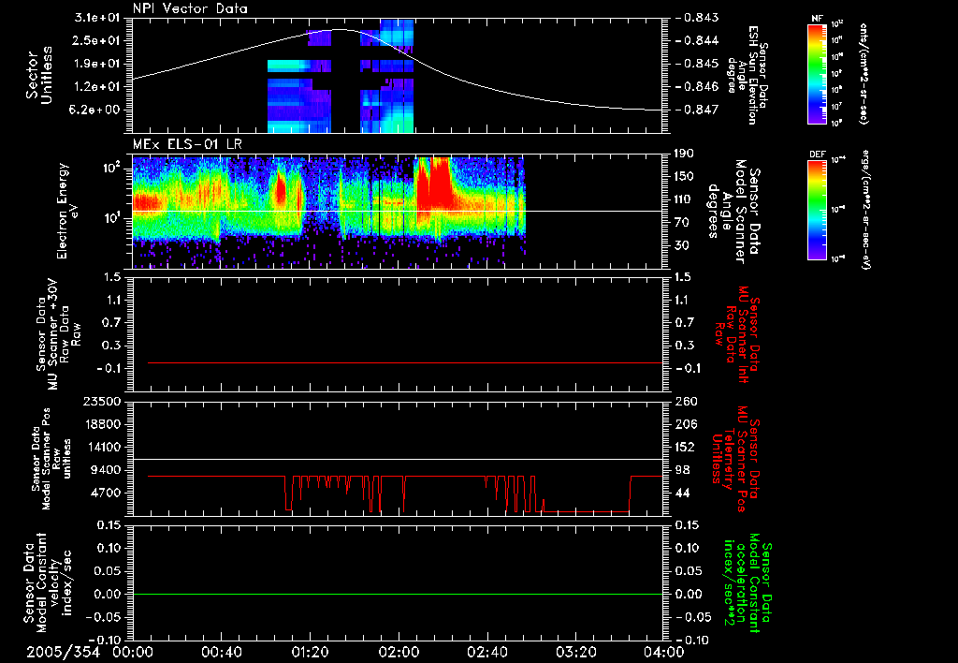The image size is (958, 663).
Task: Click the flat red MU Scanner Inh trace
Action: click(405, 362)
